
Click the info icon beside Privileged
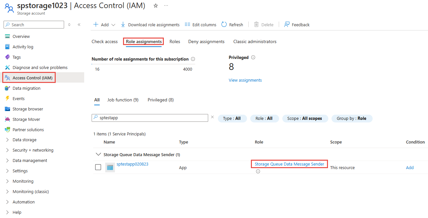tap(253, 57)
